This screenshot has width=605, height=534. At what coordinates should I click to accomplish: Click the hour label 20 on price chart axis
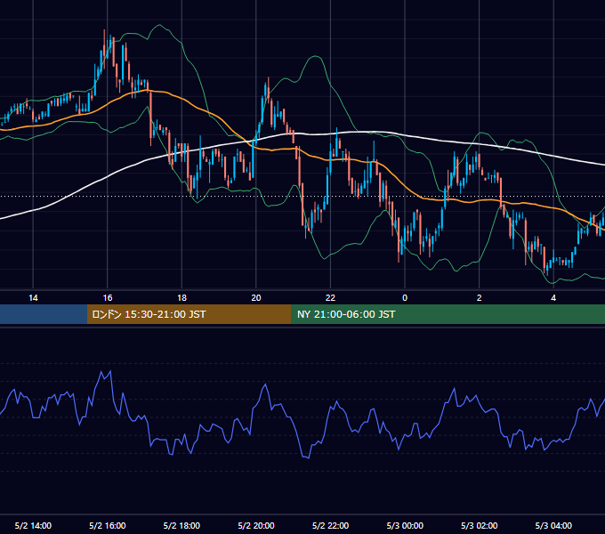(x=256, y=298)
